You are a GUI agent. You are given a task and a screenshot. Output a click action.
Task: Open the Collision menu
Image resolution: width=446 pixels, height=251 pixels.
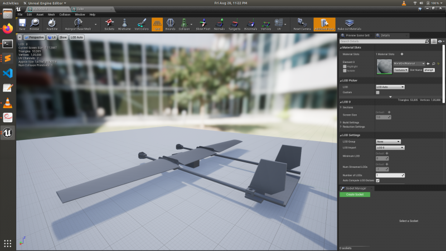pos(65,15)
